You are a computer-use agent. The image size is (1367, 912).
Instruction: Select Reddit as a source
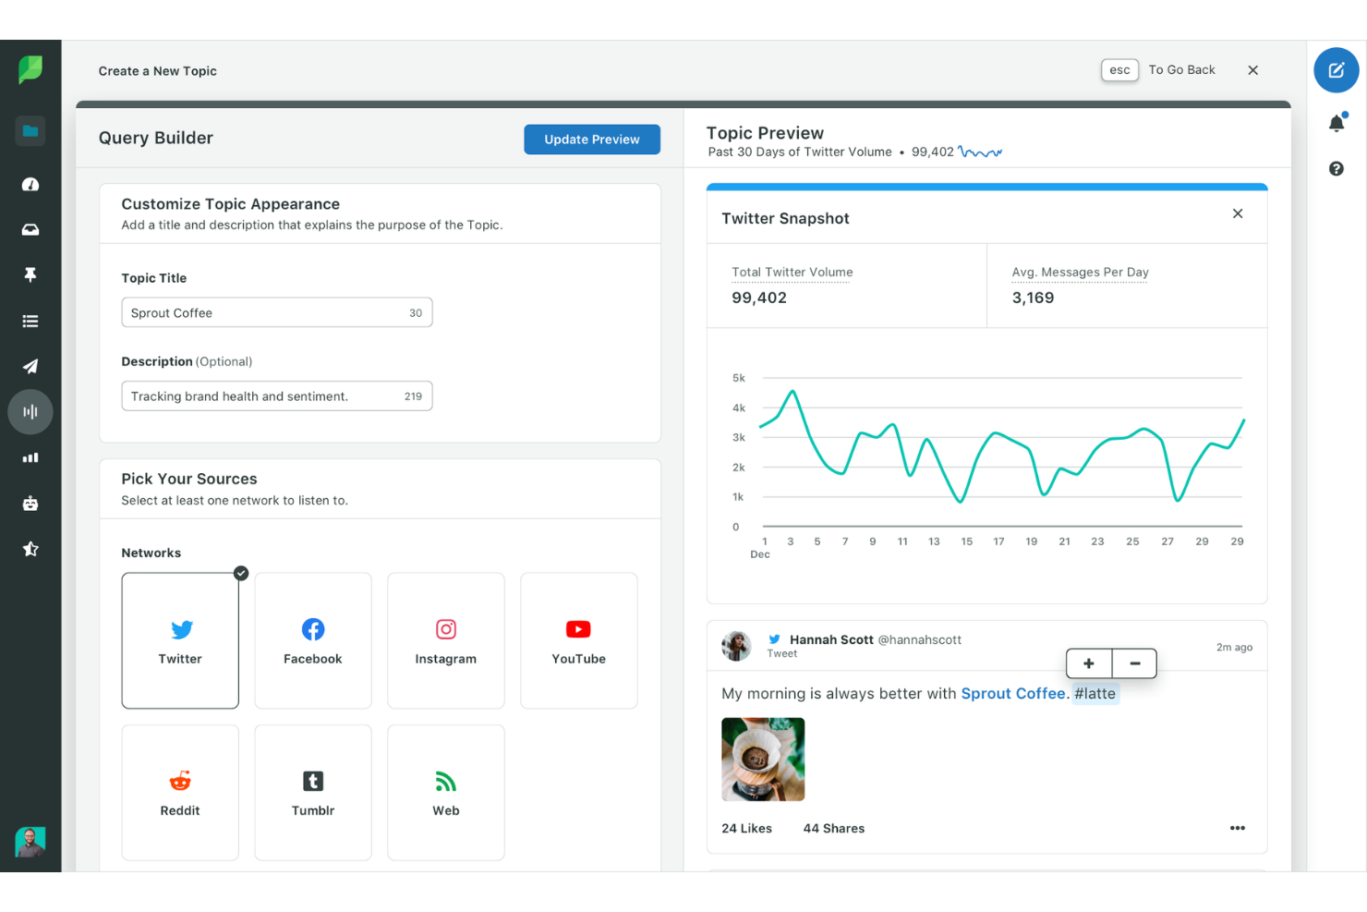[x=180, y=793]
